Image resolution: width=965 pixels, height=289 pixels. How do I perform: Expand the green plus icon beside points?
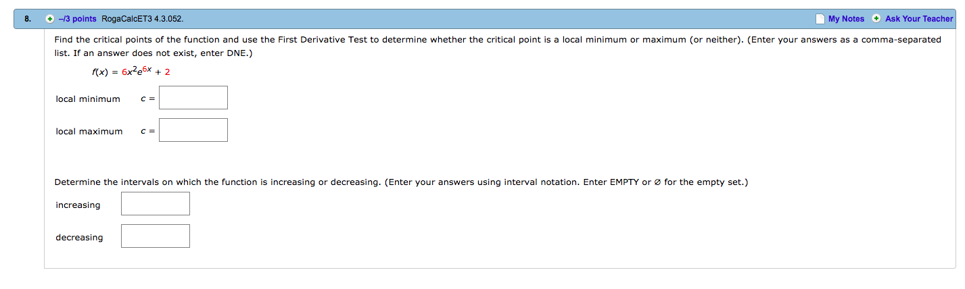click(50, 19)
